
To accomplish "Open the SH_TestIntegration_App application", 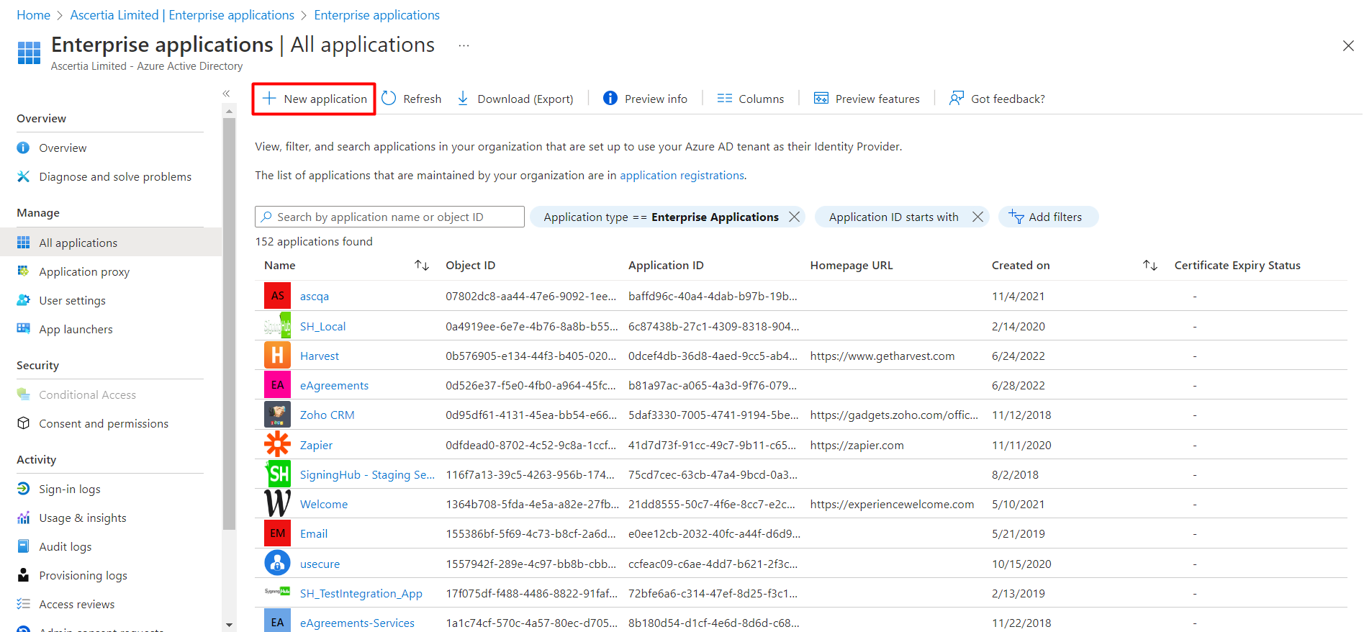I will 361,593.
